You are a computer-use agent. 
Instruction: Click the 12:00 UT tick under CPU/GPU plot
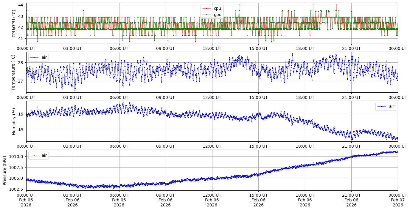212,48
